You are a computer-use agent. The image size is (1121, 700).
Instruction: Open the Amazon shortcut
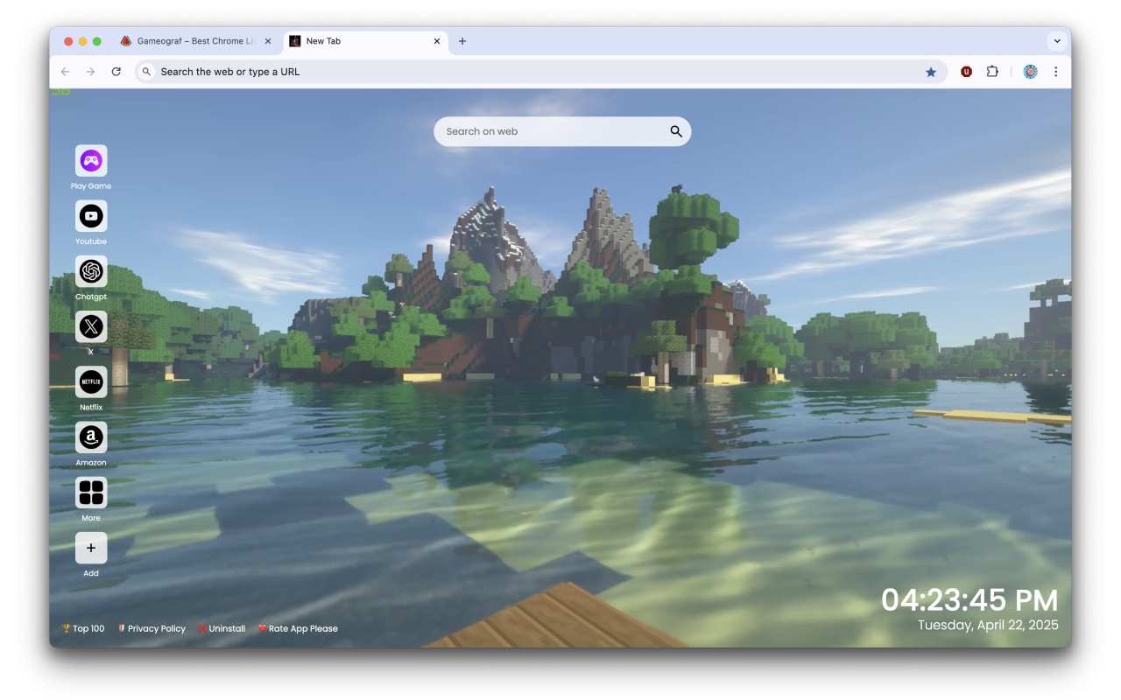point(91,437)
